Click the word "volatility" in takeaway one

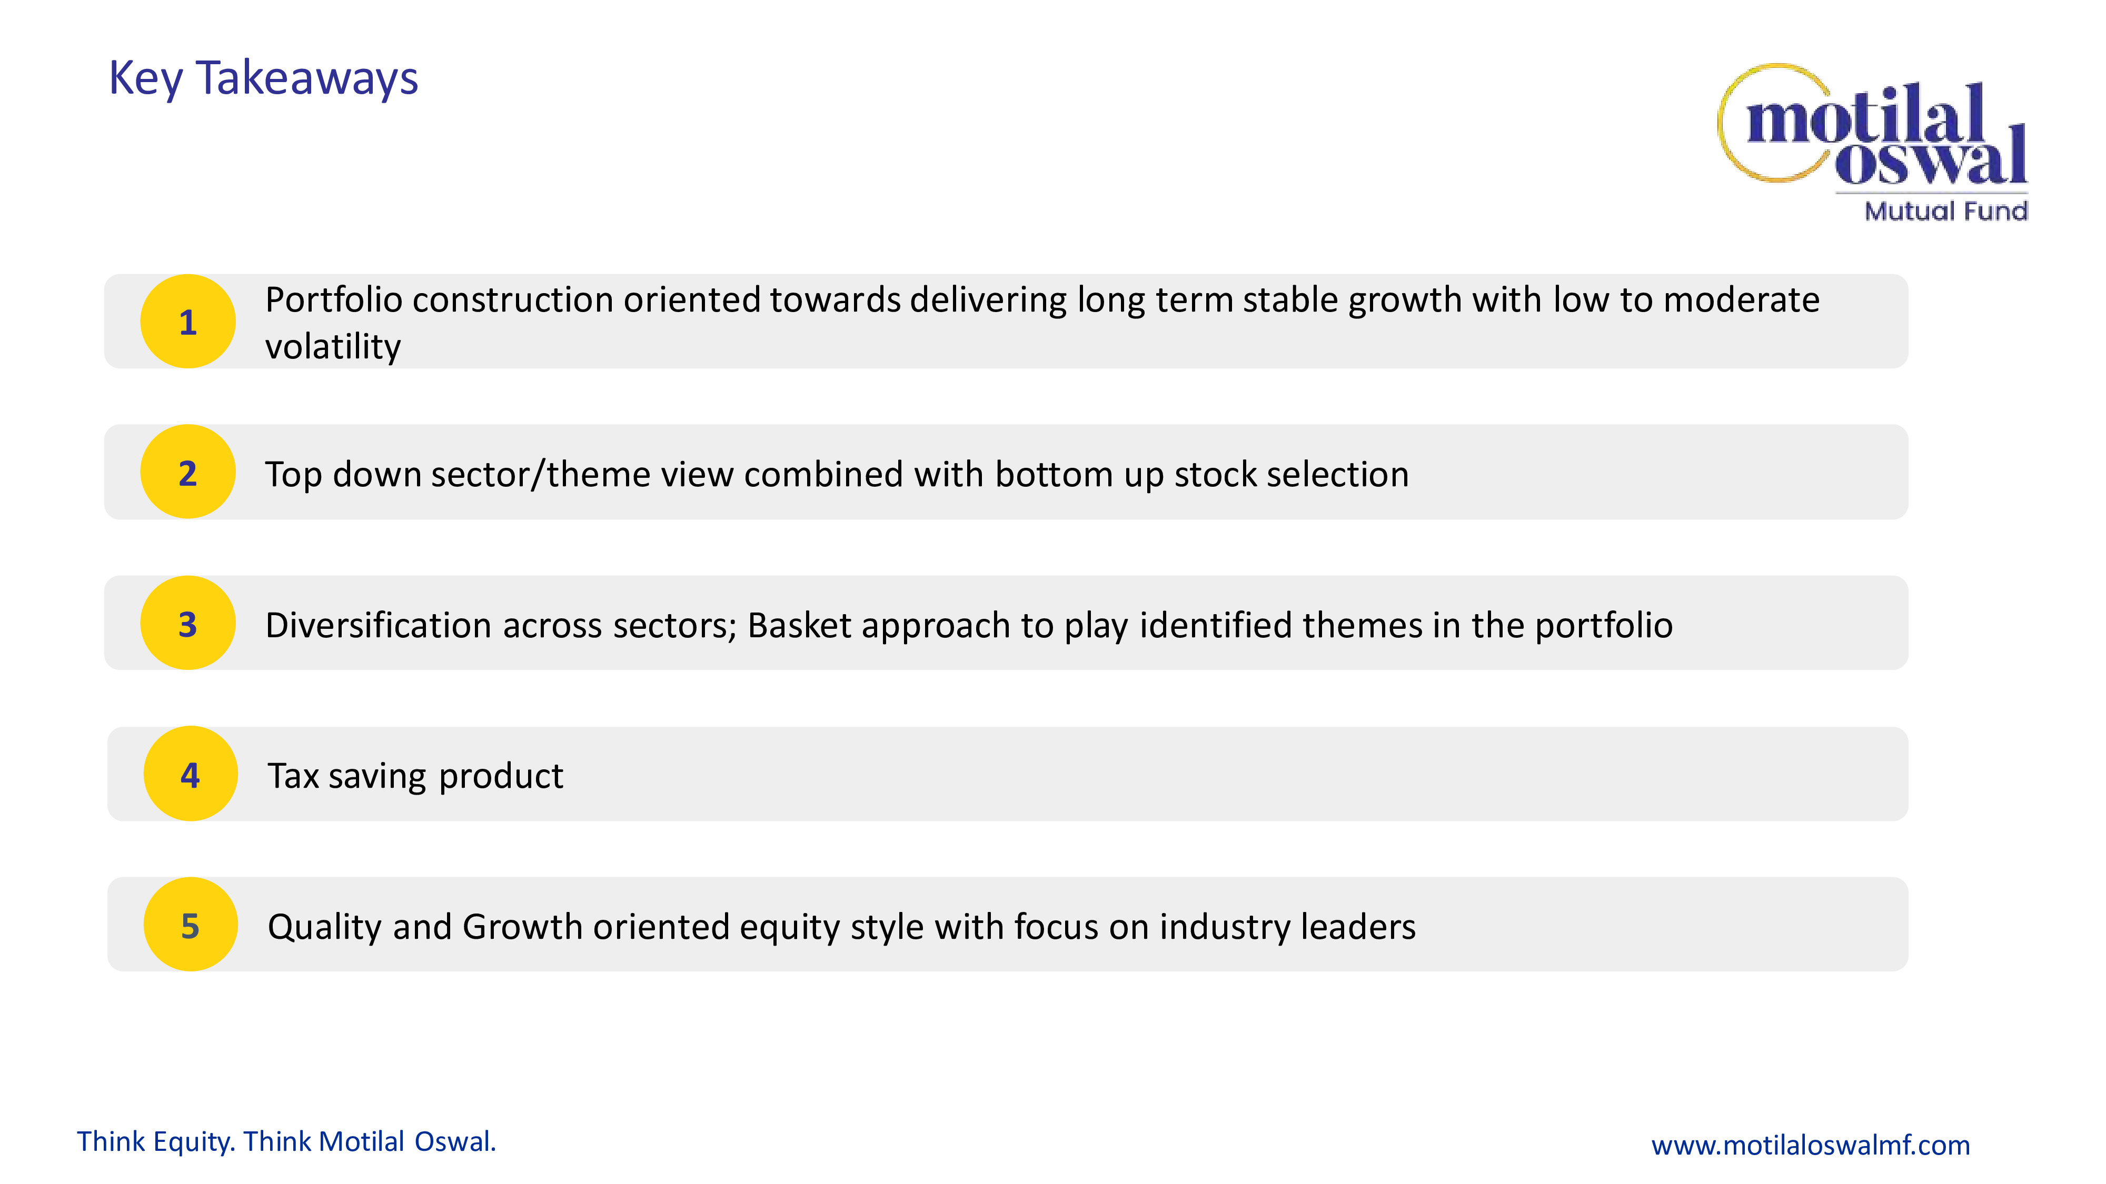click(x=333, y=346)
